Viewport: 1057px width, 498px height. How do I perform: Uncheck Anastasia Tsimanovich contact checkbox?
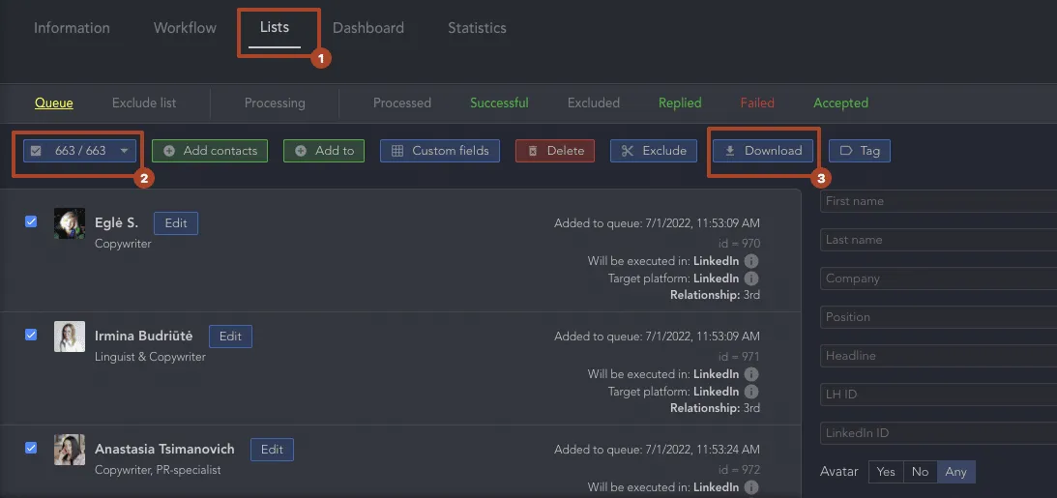pos(31,447)
